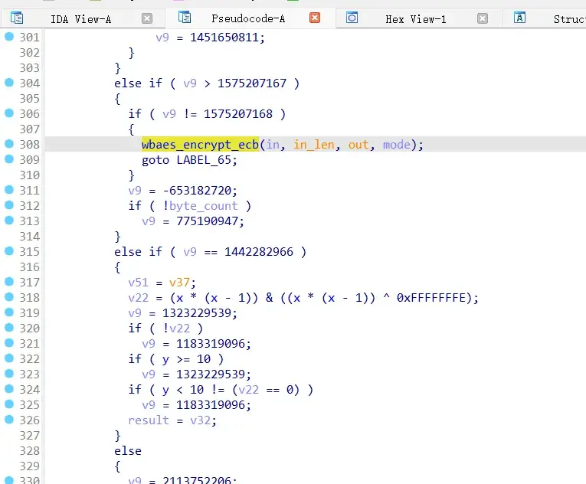Image resolution: width=586 pixels, height=484 pixels.
Task: Toggle breakpoint dot on line 309
Action: click(9, 159)
